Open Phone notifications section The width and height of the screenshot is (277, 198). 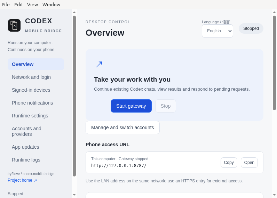point(36,103)
